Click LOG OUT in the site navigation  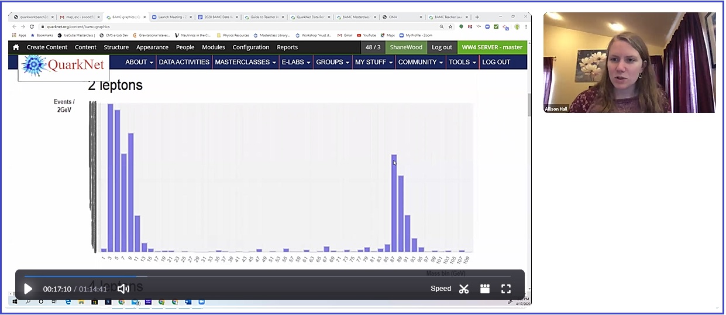click(x=496, y=62)
